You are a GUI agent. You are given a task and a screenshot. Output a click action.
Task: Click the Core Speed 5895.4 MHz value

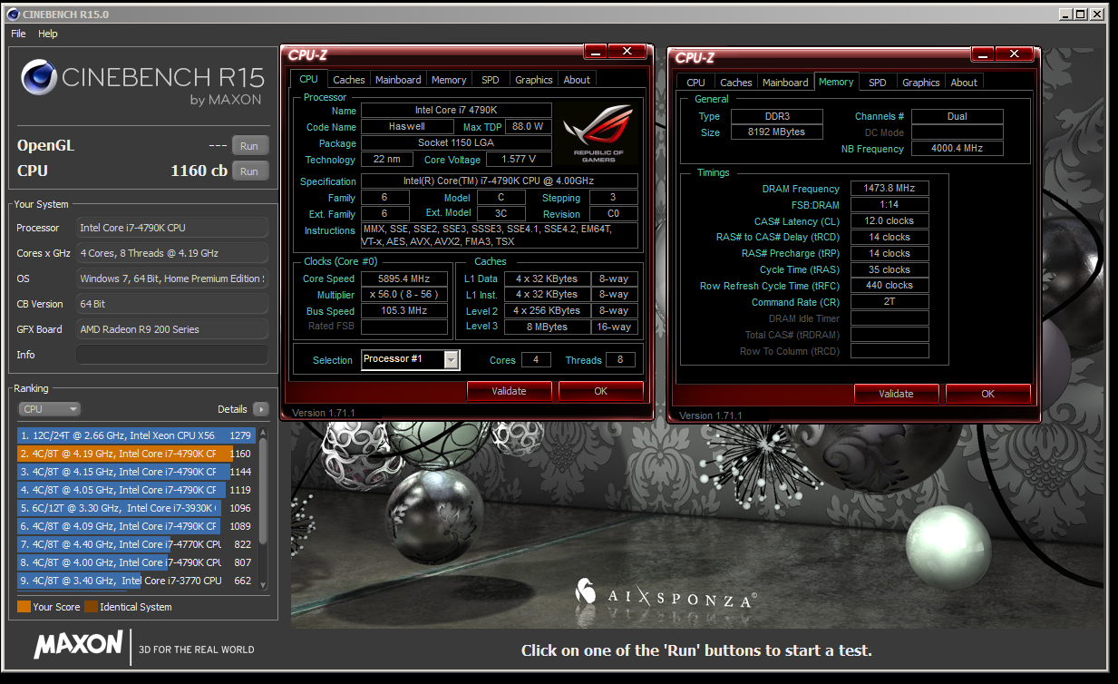405,278
